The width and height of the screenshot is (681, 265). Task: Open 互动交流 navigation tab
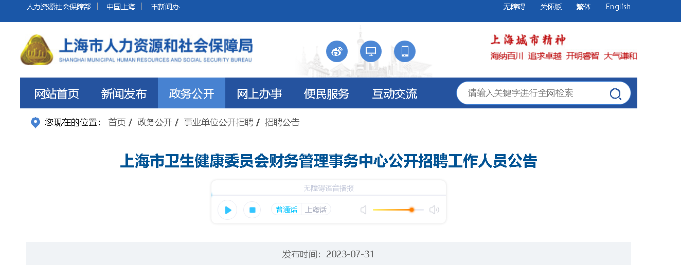[395, 93]
